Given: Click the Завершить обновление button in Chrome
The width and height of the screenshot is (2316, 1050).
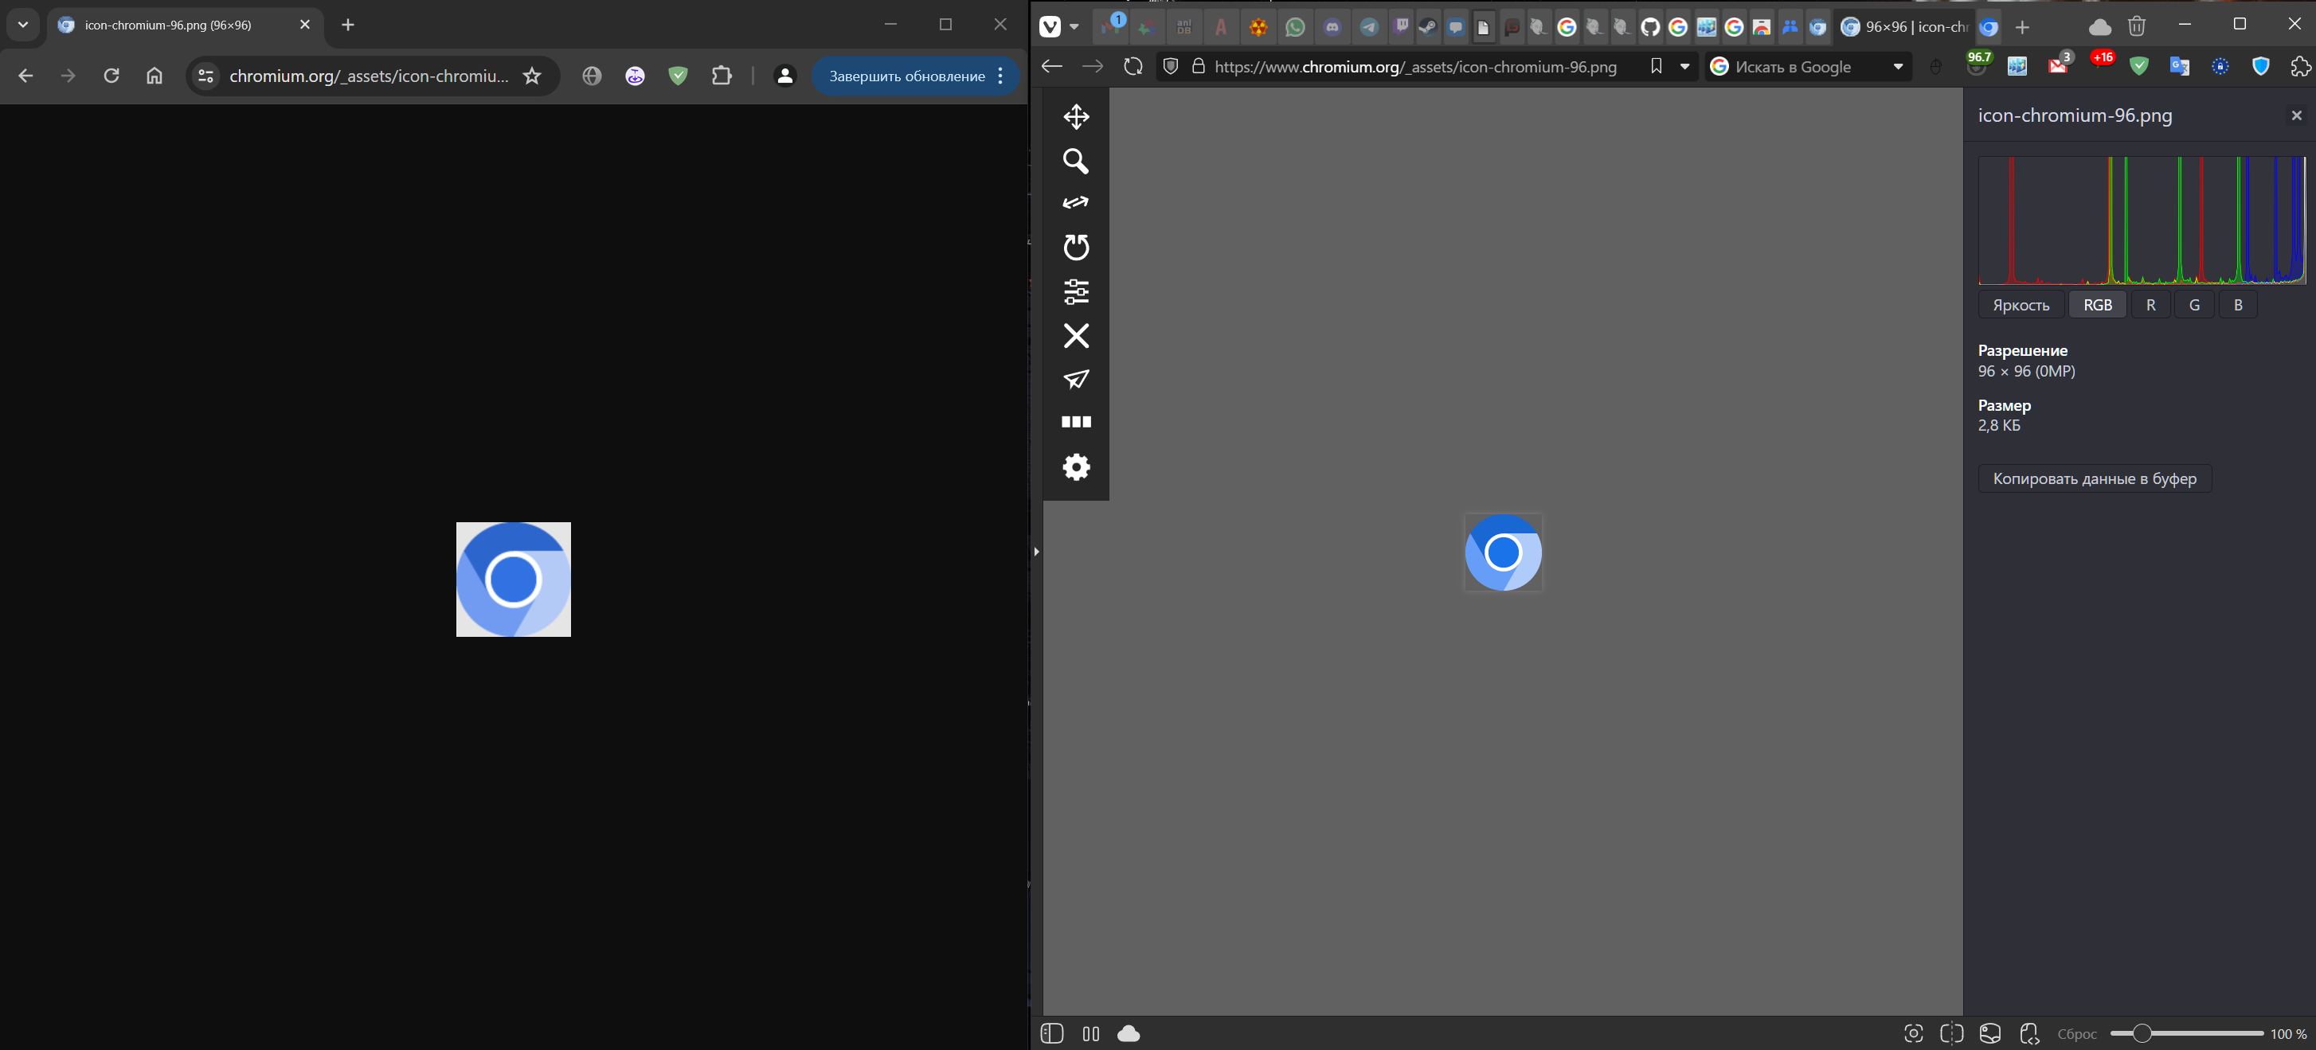Looking at the screenshot, I should click(x=906, y=76).
